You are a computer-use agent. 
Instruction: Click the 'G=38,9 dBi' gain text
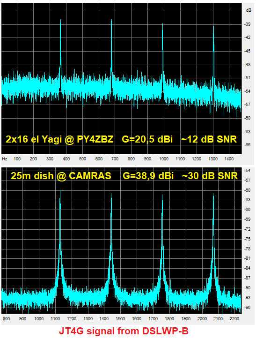[x=148, y=176]
